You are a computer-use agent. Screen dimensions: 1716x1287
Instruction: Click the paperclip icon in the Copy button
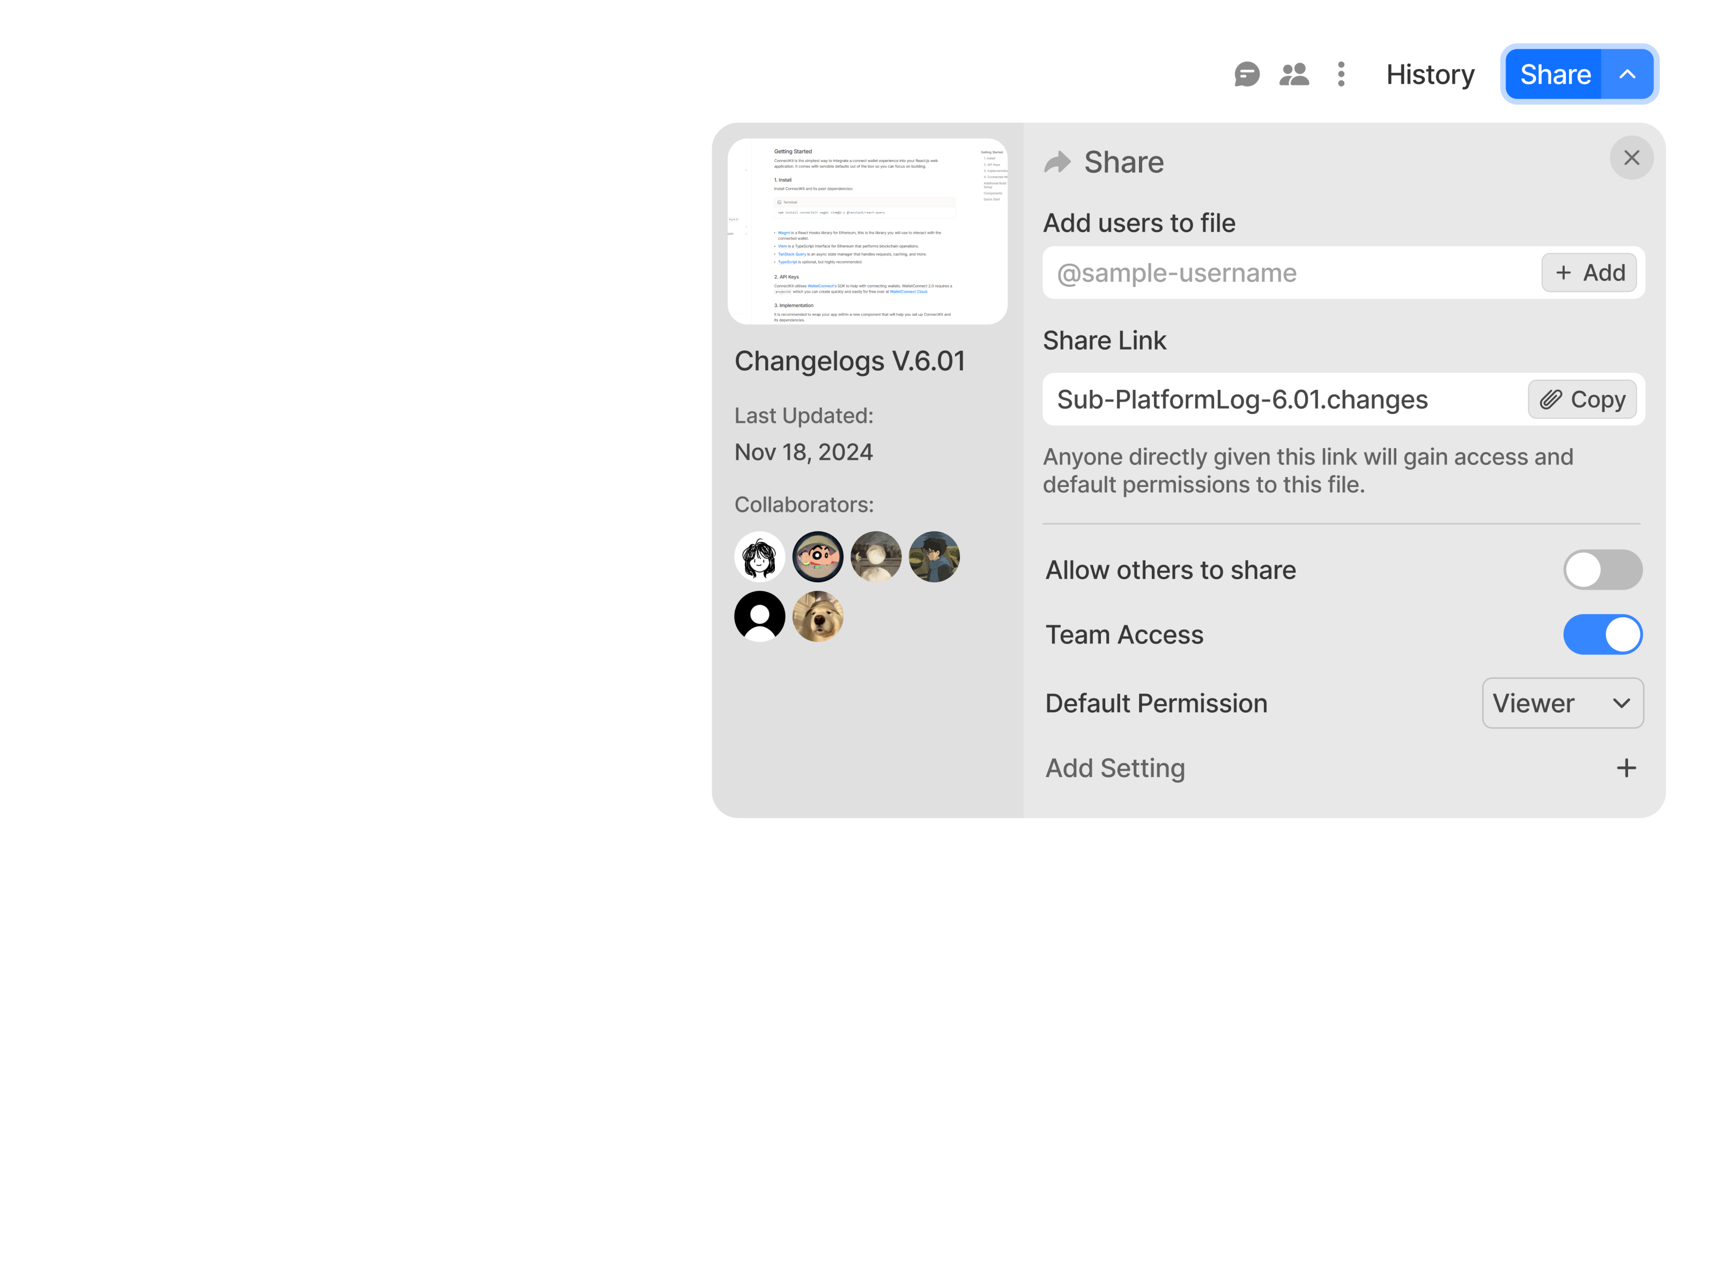pos(1551,399)
